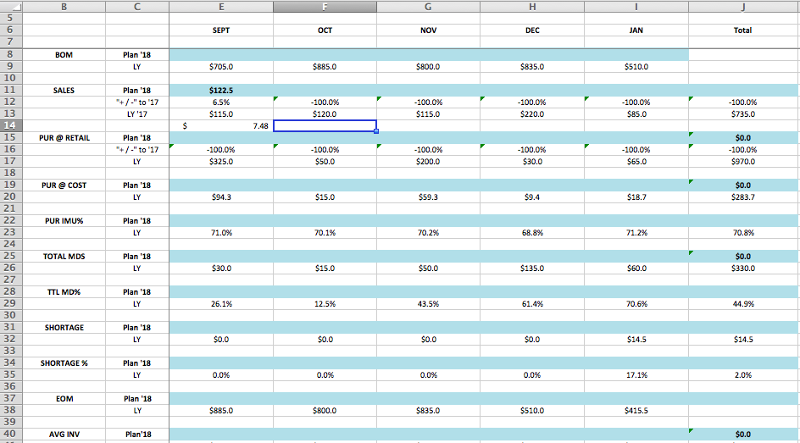Select the TTL MD% label cell
The image size is (800, 443).
tap(64, 291)
